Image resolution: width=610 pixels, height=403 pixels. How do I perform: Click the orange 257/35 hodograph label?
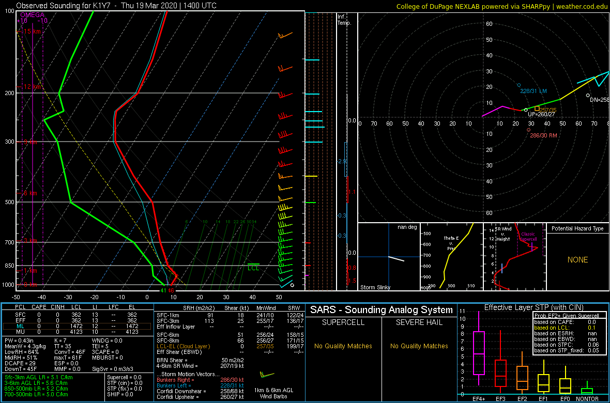[x=548, y=110]
